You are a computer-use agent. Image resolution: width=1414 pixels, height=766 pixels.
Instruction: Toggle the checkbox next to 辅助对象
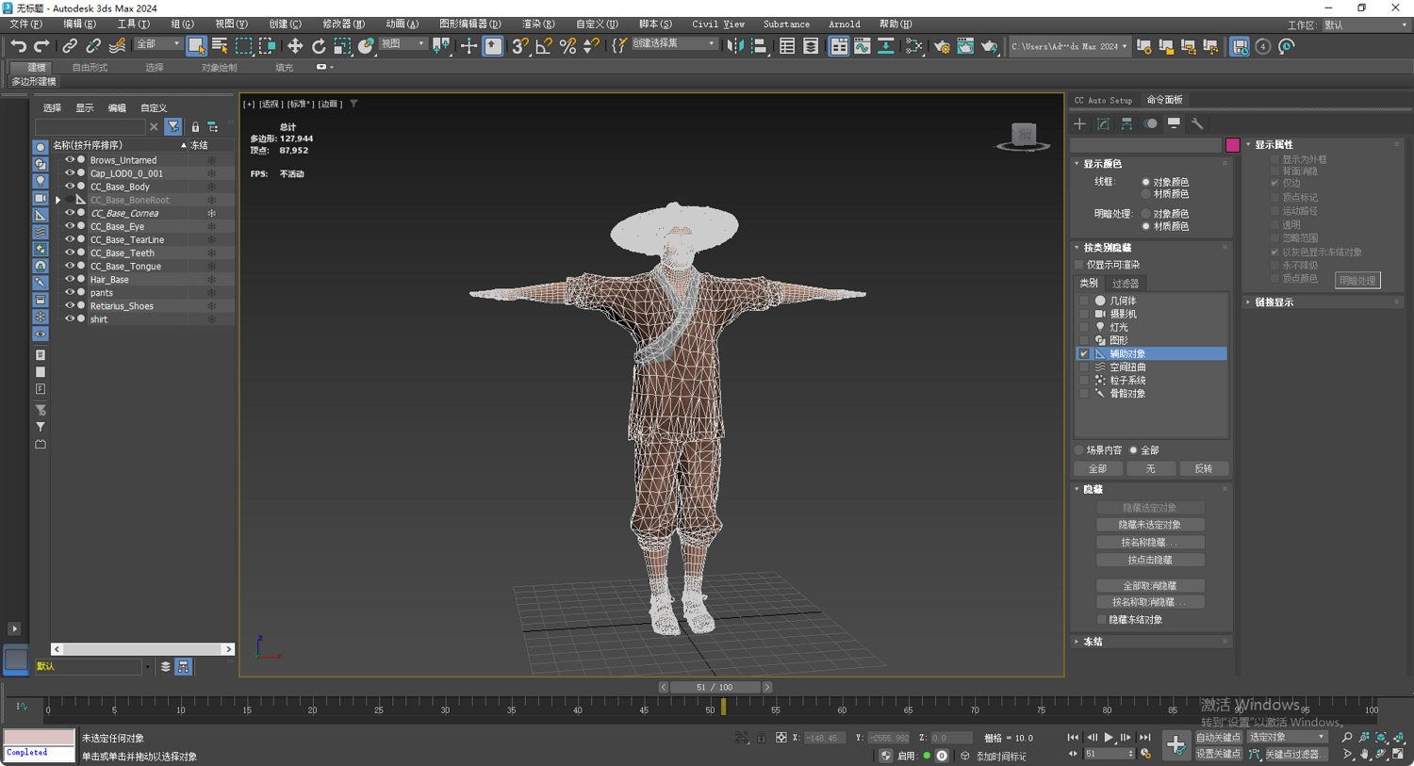click(1084, 354)
